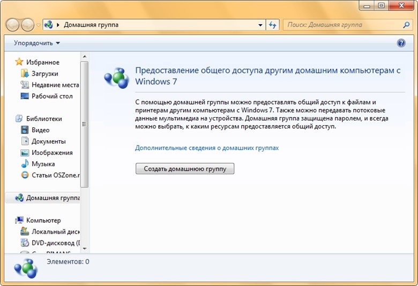Select Компьютер in the navigation pane
The height and width of the screenshot is (286, 418).
tap(43, 220)
